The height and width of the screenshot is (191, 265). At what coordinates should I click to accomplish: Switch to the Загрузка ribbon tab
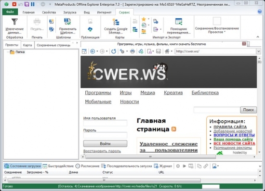(x=70, y=13)
